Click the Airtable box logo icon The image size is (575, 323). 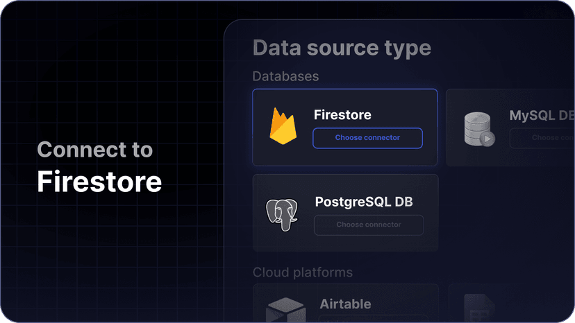(x=286, y=309)
